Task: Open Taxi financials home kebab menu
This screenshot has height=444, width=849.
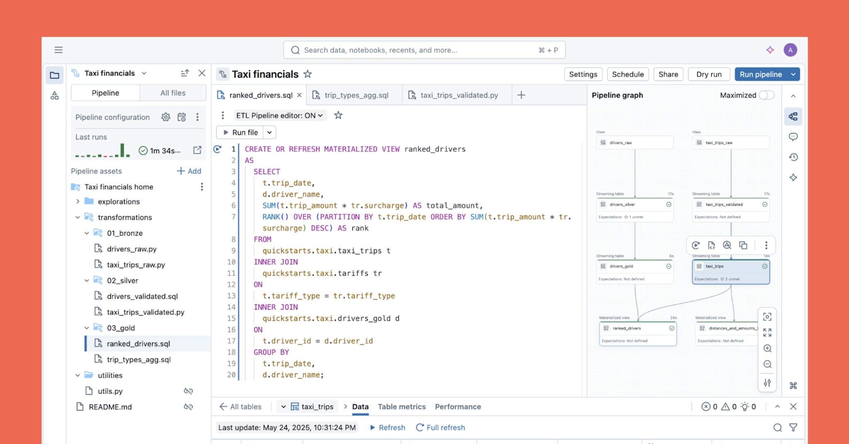Action: pyautogui.click(x=202, y=187)
